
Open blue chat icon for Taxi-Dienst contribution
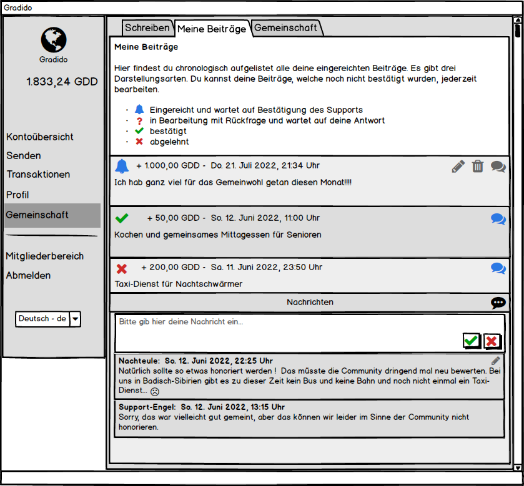tap(498, 268)
